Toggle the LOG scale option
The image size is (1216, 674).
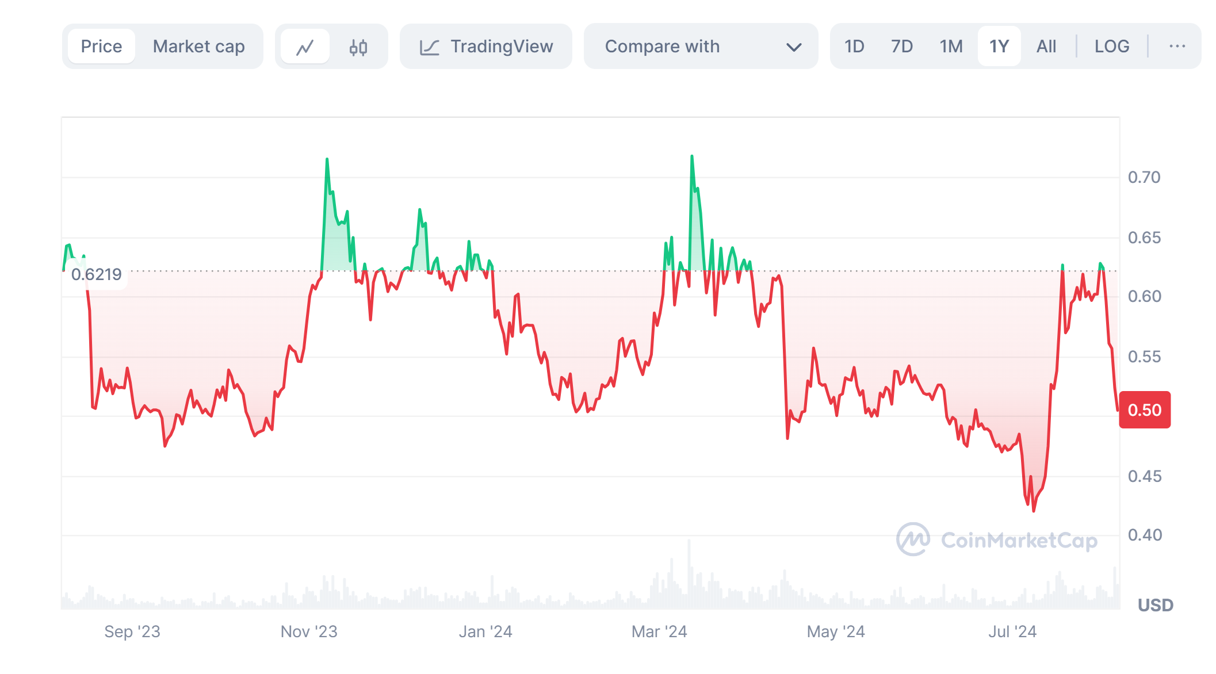coord(1111,47)
